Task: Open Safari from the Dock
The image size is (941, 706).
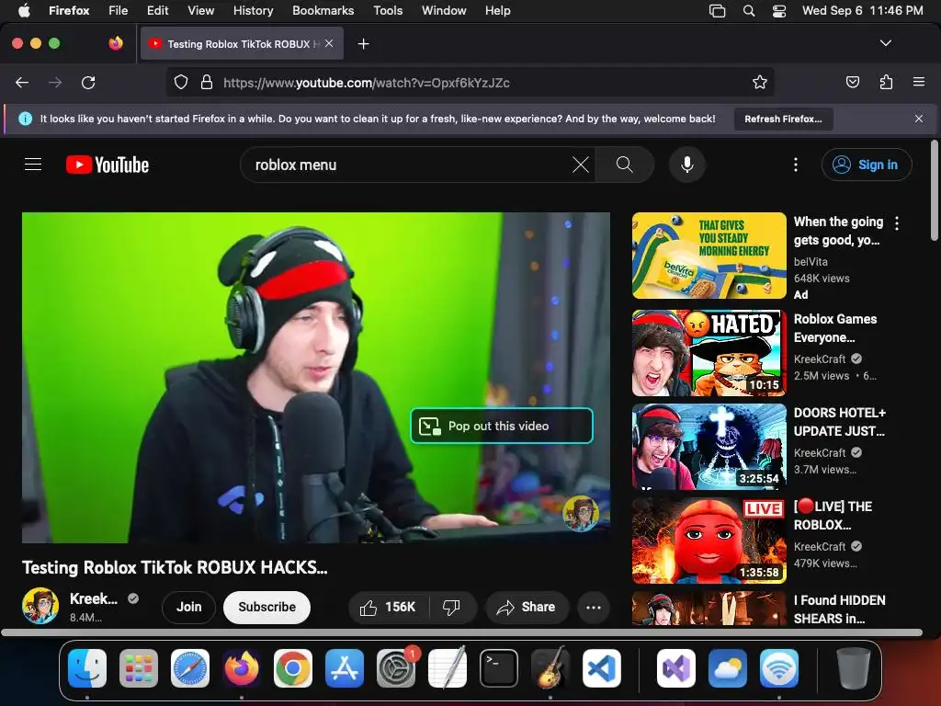Action: pyautogui.click(x=190, y=668)
